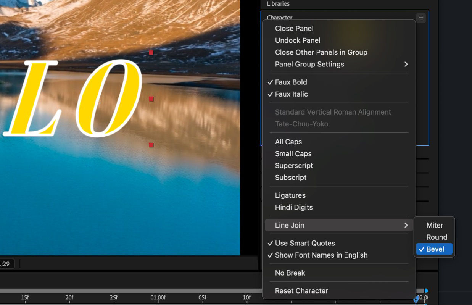The height and width of the screenshot is (305, 472).
Task: Disable Show Font Names in English
Action: click(x=321, y=255)
